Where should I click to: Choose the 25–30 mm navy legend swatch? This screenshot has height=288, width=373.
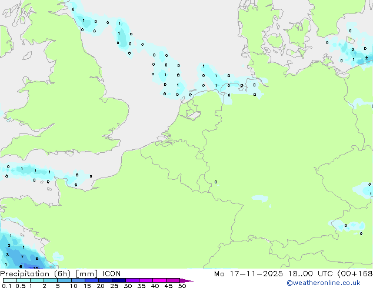[118, 280]
